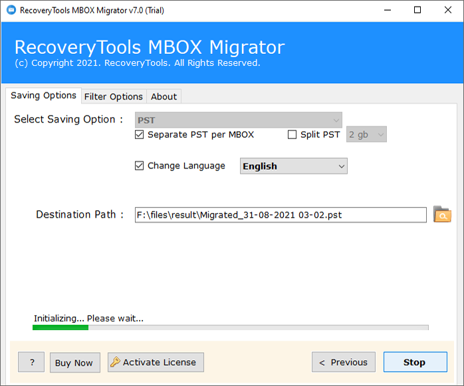This screenshot has height=386, width=464.
Task: Click the key icon on Activate License
Action: tap(115, 362)
